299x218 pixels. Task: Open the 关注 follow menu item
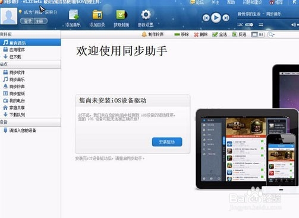tap(215, 2)
